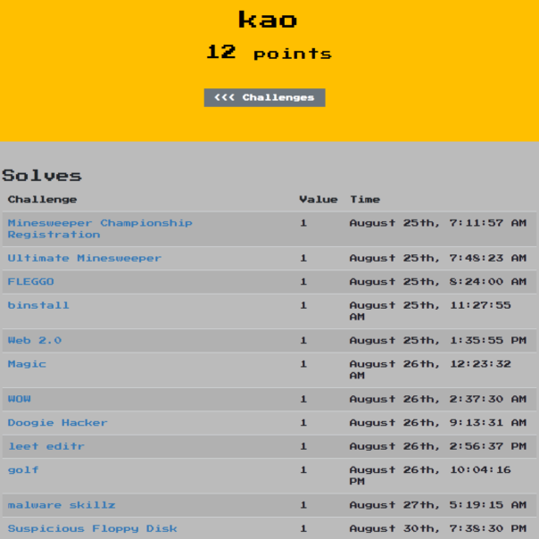
Task: Click value 1 in Suspicious Floppy Disk row
Action: click(303, 528)
